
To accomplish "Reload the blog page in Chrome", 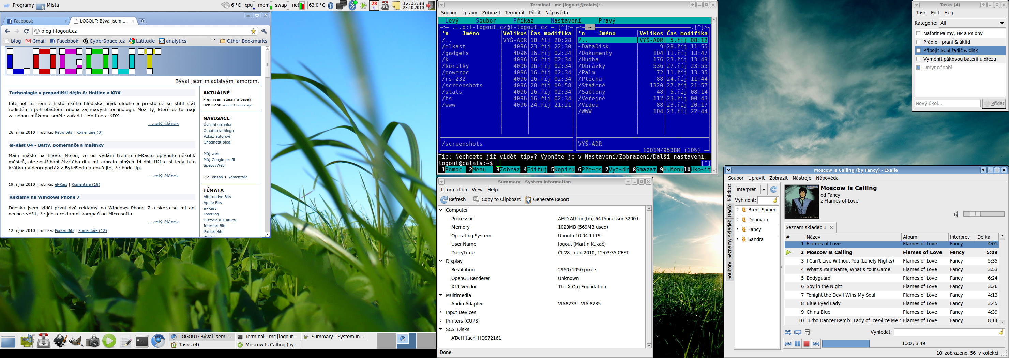I will point(27,31).
